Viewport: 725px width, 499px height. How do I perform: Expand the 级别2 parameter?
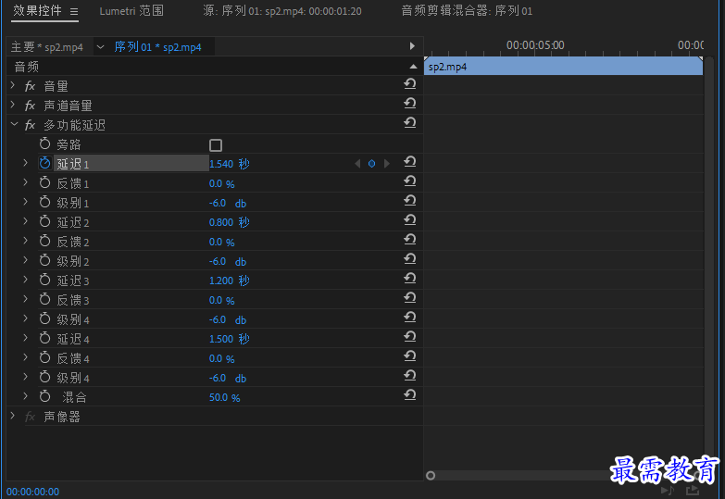point(25,260)
